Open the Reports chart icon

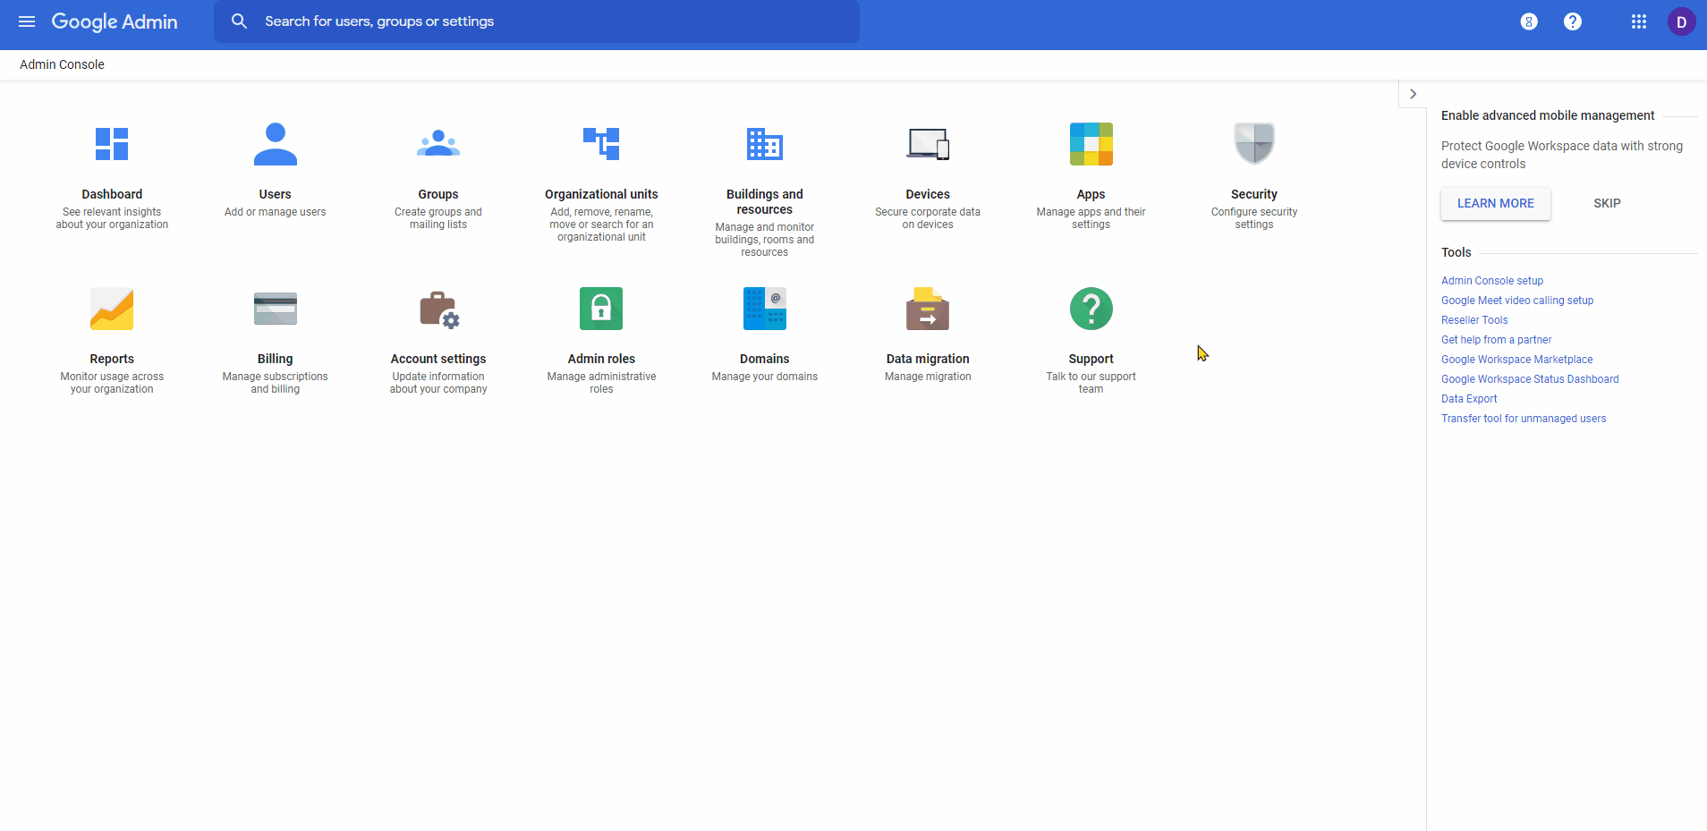point(112,309)
